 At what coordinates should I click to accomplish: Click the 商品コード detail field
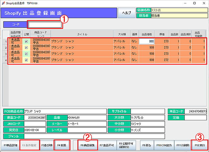coord(35,118)
